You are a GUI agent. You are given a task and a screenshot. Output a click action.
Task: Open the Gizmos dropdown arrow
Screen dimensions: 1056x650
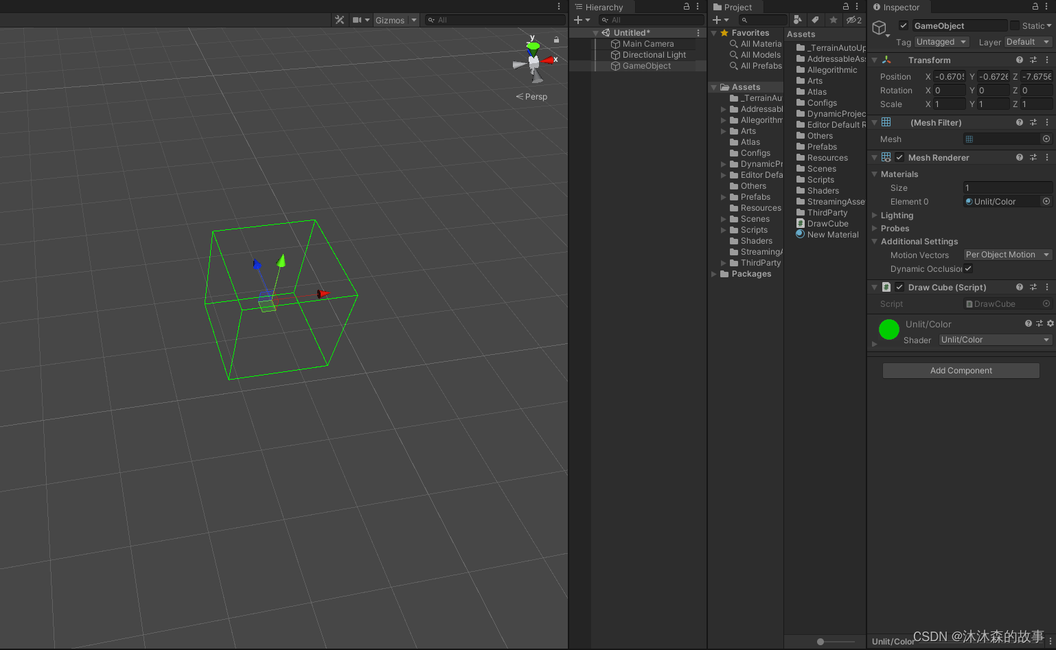pos(414,20)
